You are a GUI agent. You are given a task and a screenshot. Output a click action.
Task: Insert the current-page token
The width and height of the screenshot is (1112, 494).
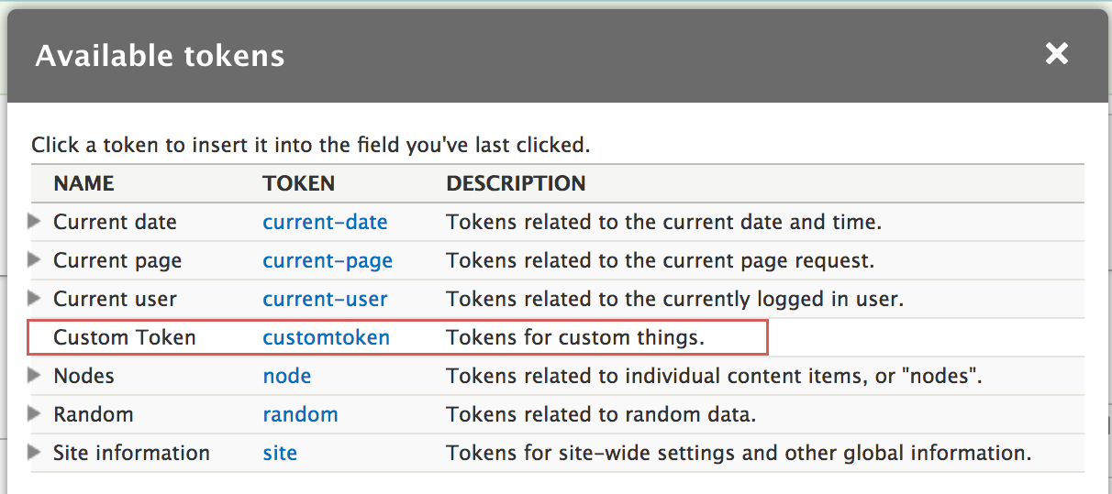coord(328,260)
